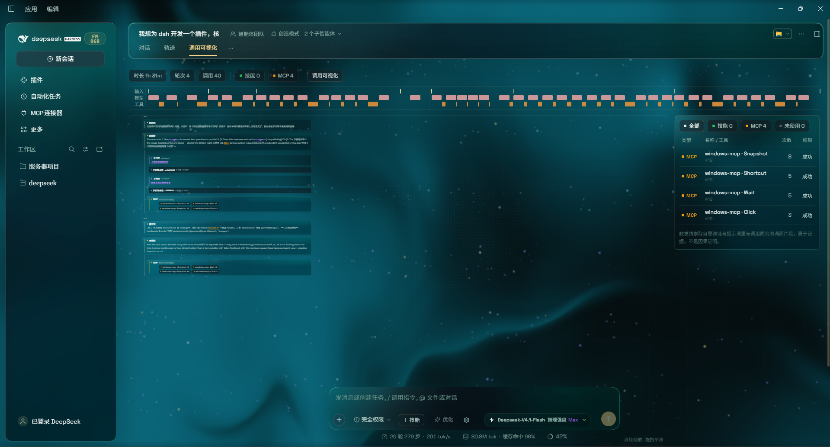Open 智能体团队 option in header
This screenshot has height=447, width=830.
247,34
